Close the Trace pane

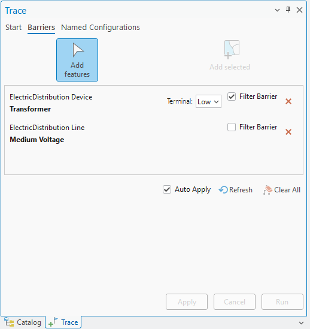[x=299, y=10]
